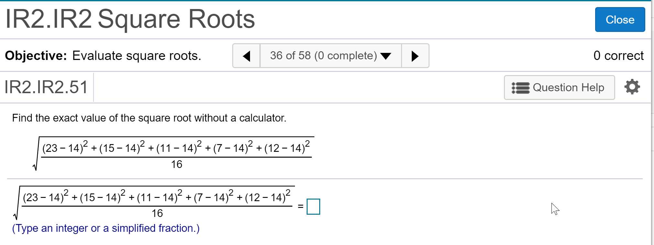Click the denominator 16 in top expression
This screenshot has height=245, width=654.
(x=177, y=164)
